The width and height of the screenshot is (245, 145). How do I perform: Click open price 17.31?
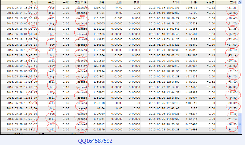[x=101, y=13]
